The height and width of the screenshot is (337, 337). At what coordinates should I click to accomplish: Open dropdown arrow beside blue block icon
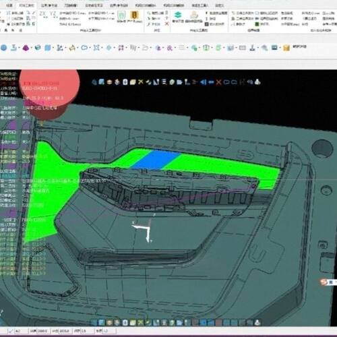point(53,48)
